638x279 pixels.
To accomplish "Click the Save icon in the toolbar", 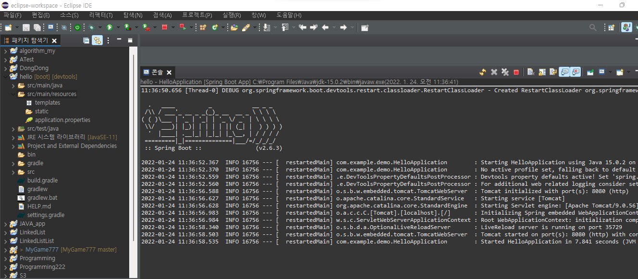I will [x=26, y=27].
